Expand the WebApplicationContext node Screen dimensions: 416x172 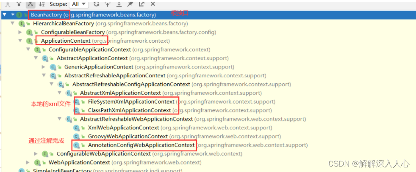click(28, 162)
